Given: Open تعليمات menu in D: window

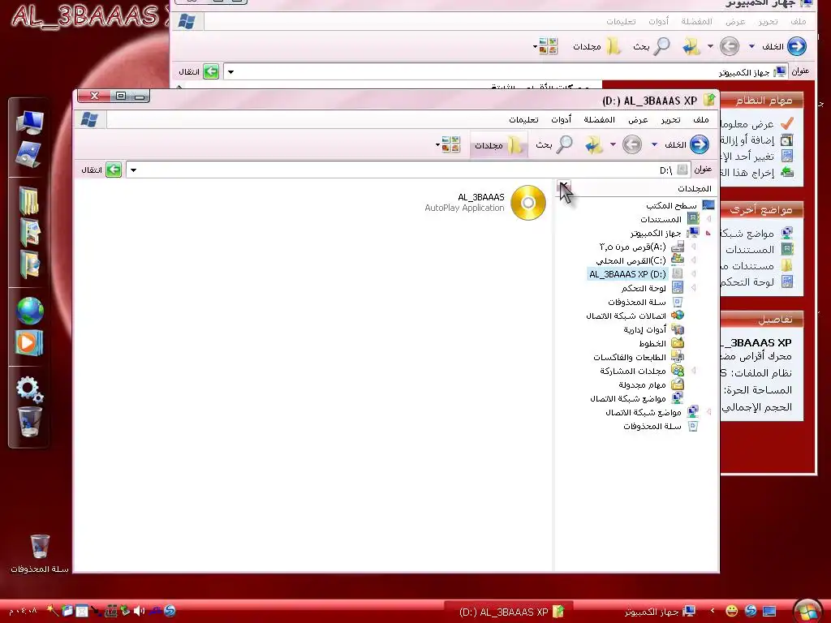Looking at the screenshot, I should click(523, 120).
